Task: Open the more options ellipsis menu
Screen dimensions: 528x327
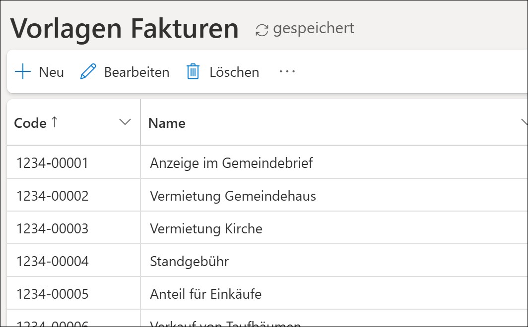Action: tap(287, 72)
